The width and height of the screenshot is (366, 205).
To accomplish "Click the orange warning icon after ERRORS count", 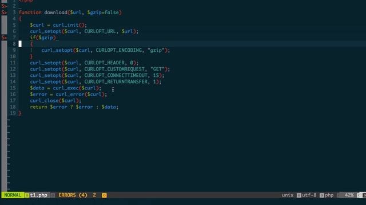I will 104,195.
